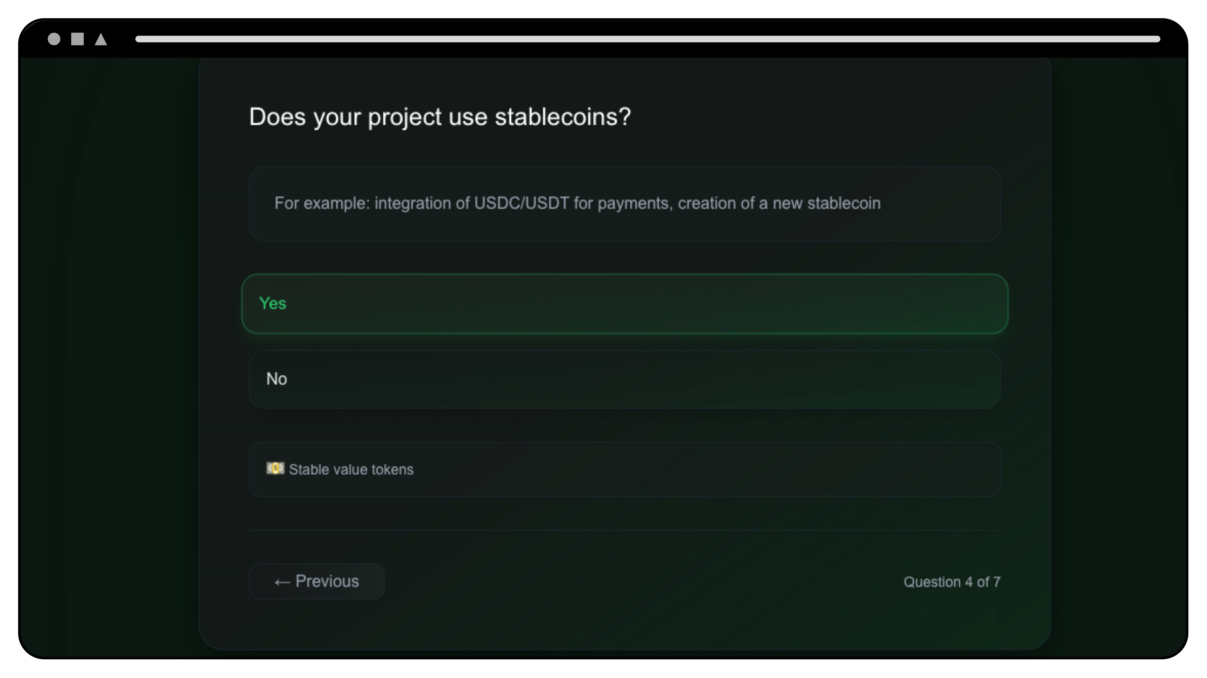The width and height of the screenshot is (1207, 678).
Task: Click the Stable value tokens info box
Action: [x=625, y=469]
